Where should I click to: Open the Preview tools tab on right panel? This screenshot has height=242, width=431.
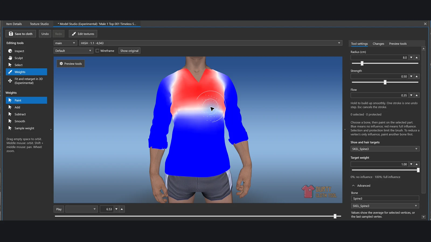398,44
